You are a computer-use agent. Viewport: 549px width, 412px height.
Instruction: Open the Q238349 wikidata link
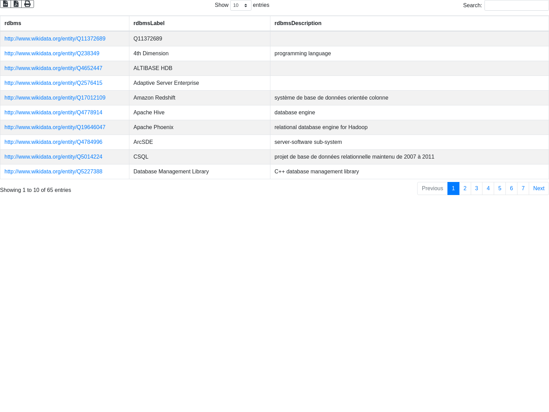tap(52, 54)
